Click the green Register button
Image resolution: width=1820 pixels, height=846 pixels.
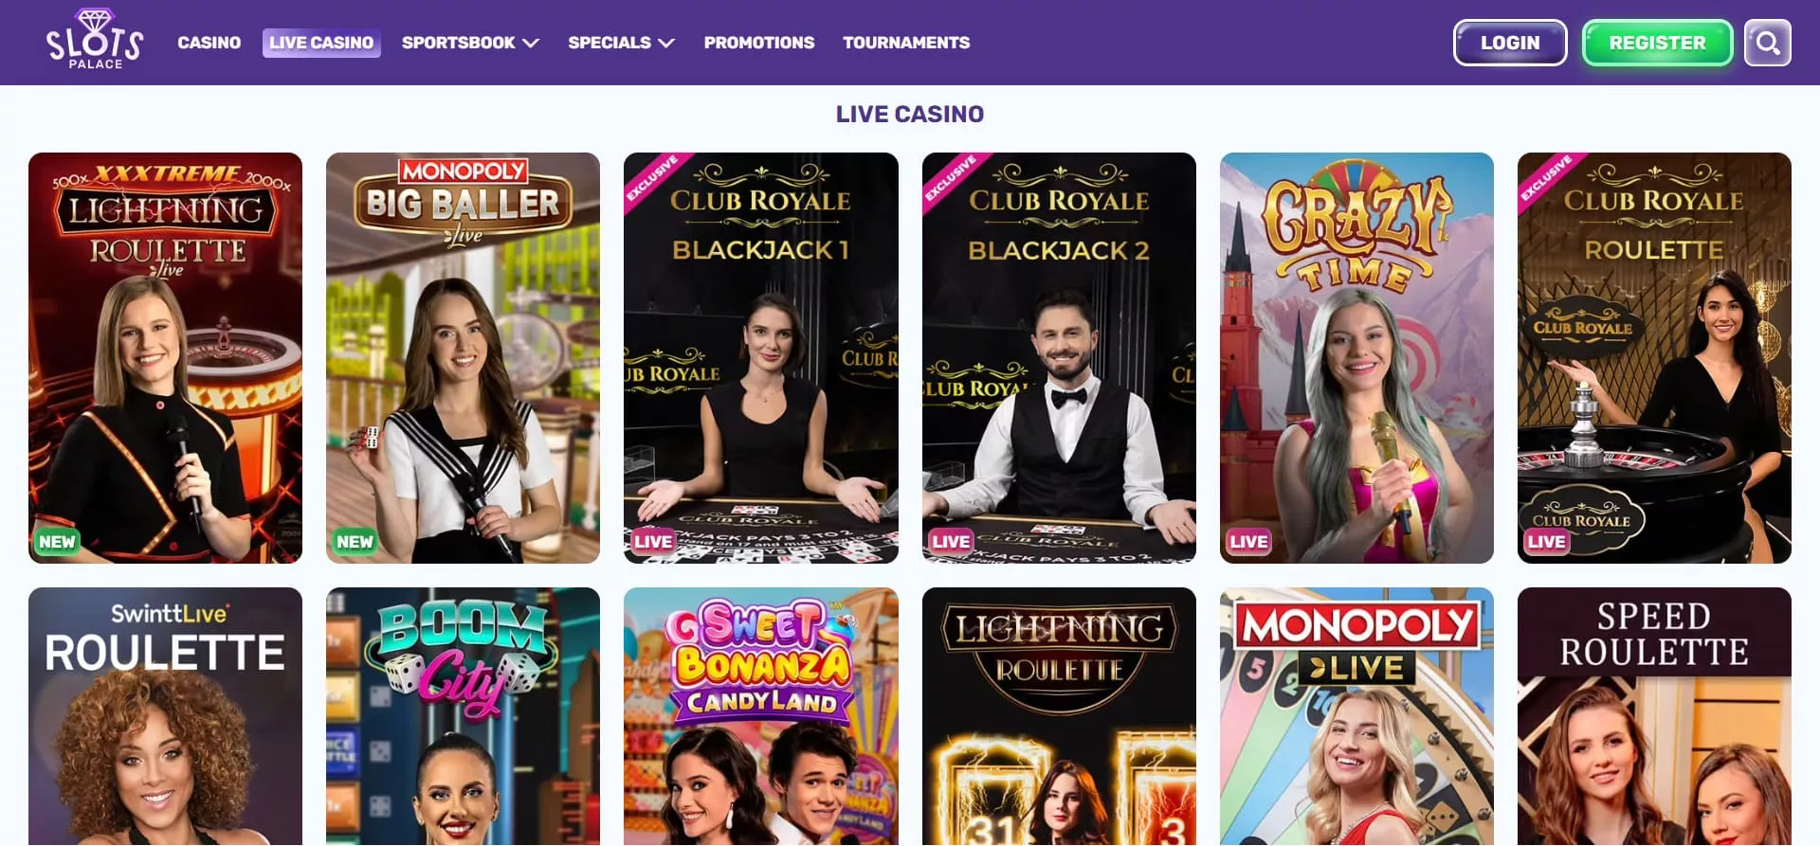[1657, 43]
